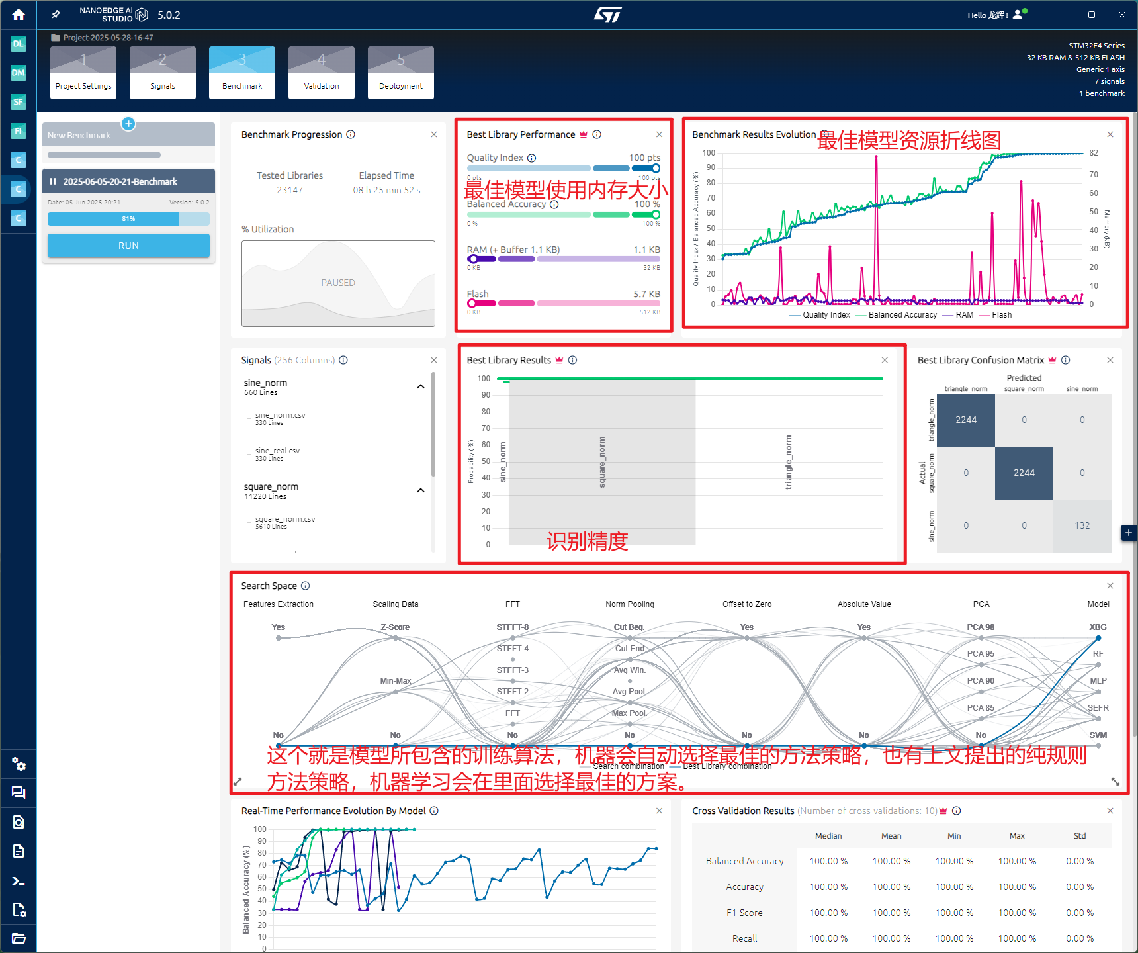The height and width of the screenshot is (953, 1138).
Task: Open user profile icon beside Hello
Action: [x=1018, y=15]
